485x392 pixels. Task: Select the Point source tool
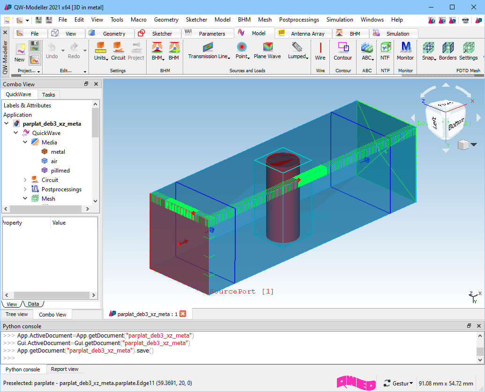click(x=243, y=51)
